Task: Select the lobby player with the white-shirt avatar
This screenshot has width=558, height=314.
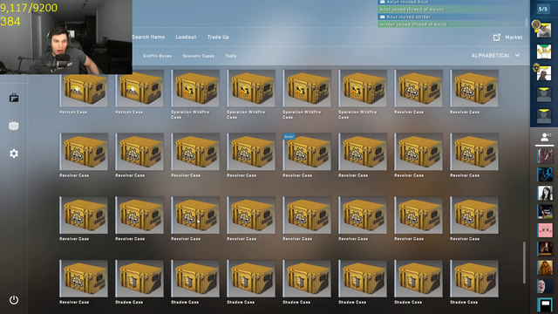Action: pos(544,31)
